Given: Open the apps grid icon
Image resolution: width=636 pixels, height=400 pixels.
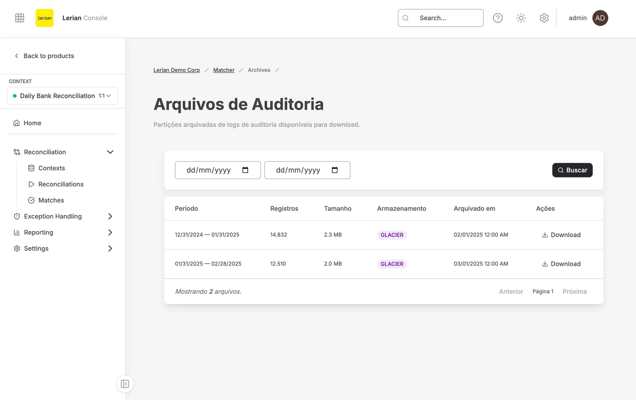Looking at the screenshot, I should (x=20, y=18).
